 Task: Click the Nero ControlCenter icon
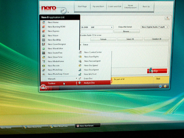(80, 52)
